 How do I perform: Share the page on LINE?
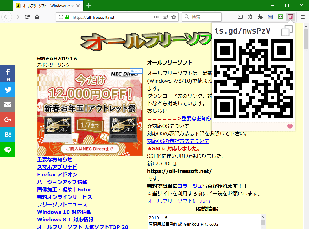pyautogui.click(x=8, y=150)
